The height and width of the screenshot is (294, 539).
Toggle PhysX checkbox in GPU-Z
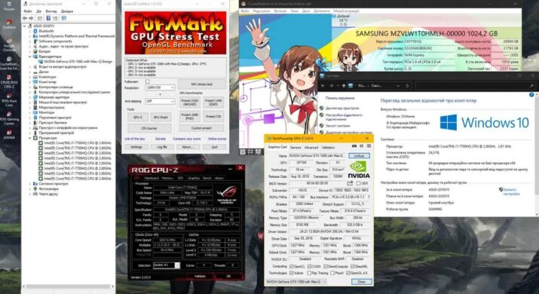point(332,273)
